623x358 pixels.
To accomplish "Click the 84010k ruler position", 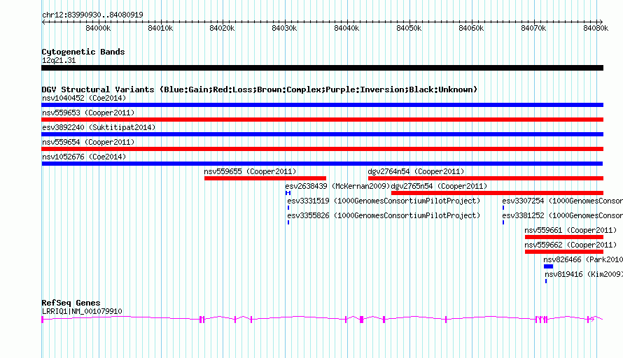I will pyautogui.click(x=160, y=28).
